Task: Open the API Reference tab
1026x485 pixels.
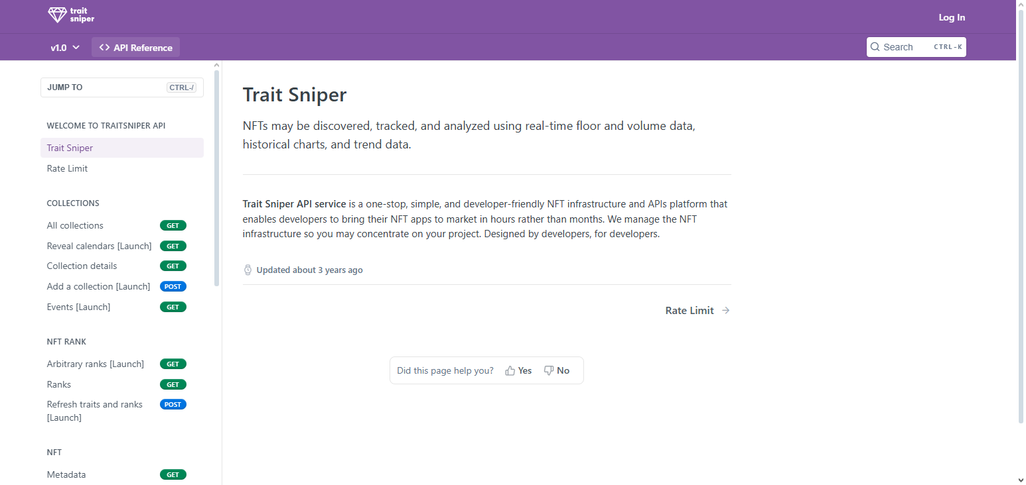Action: pyautogui.click(x=143, y=48)
